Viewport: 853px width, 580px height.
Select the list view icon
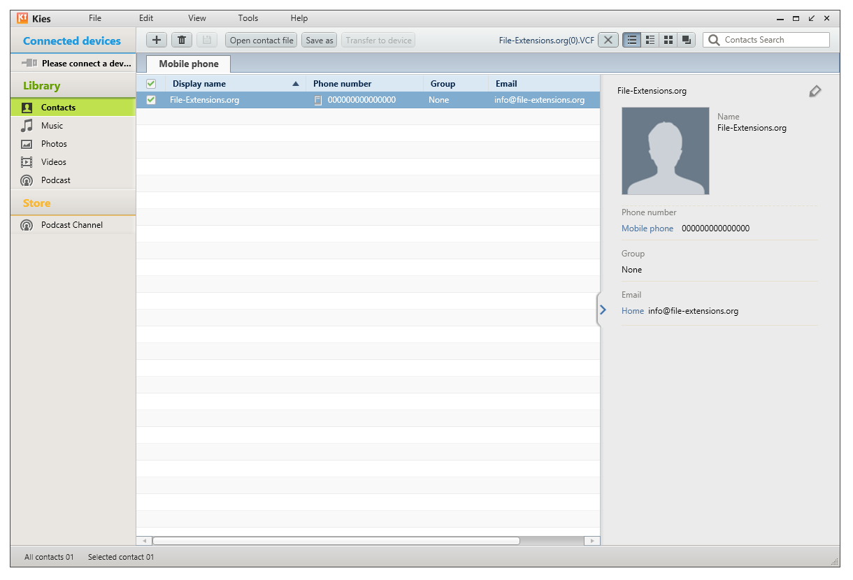click(631, 40)
